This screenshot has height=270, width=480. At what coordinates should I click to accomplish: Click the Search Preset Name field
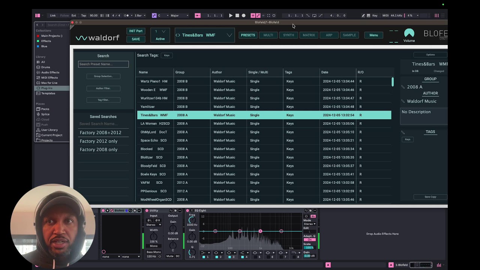103,64
